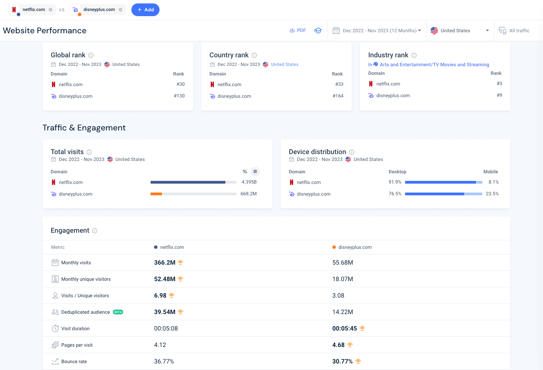Remove netflix.com from the comparison
This screenshot has width=543, height=370.
(50, 10)
